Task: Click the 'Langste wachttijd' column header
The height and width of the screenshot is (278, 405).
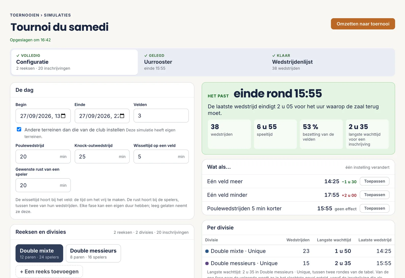Action: click(334, 240)
